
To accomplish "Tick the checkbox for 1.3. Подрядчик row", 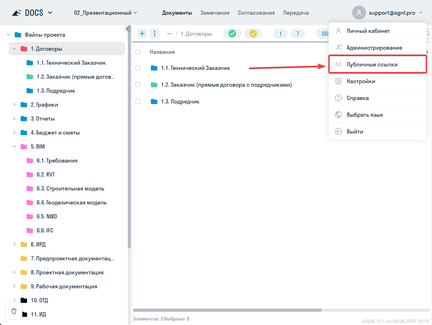I will click(138, 101).
